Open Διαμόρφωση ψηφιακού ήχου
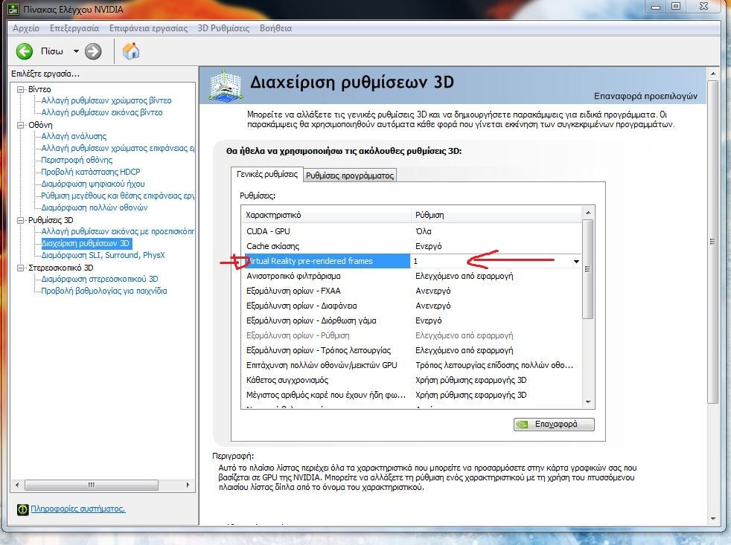Image resolution: width=731 pixels, height=545 pixels. click(93, 184)
